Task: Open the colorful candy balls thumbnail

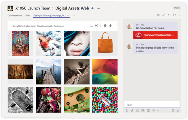Action: pos(105,100)
